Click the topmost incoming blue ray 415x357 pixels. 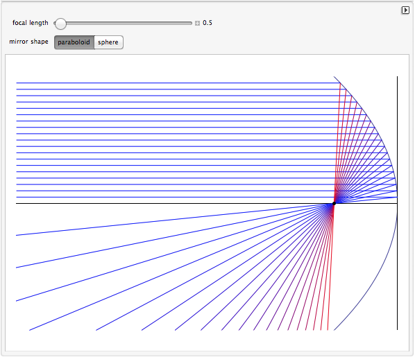tap(178, 82)
